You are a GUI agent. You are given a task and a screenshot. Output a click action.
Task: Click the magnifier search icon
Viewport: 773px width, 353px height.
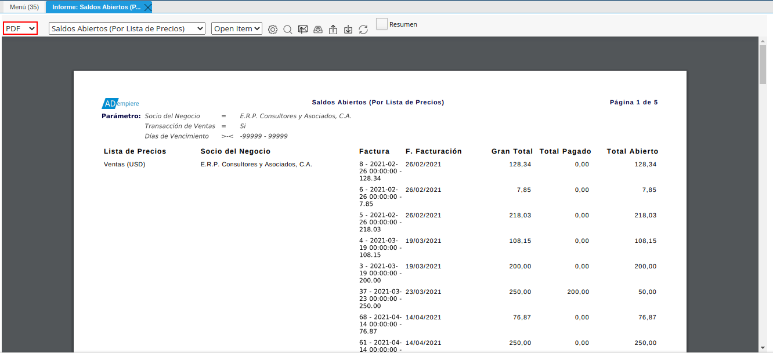288,29
